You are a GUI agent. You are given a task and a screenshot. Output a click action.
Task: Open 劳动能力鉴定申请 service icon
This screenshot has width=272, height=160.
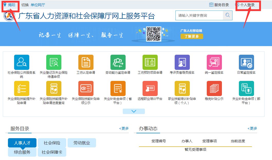[118, 62]
